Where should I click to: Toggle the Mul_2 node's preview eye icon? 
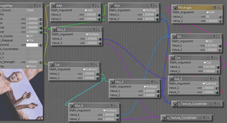(x=99, y=30)
